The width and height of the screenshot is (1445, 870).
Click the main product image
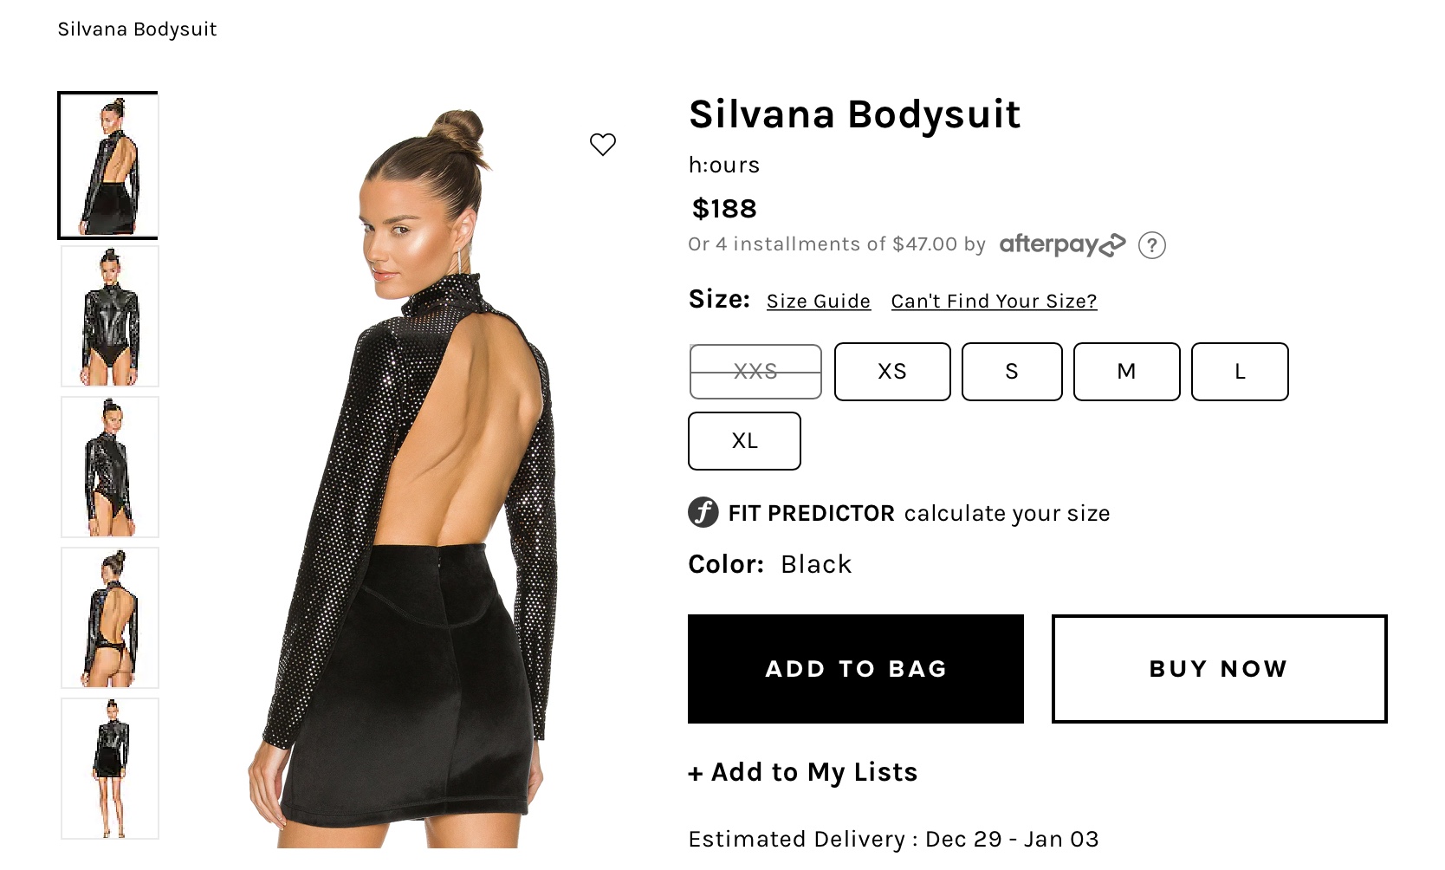click(407, 477)
